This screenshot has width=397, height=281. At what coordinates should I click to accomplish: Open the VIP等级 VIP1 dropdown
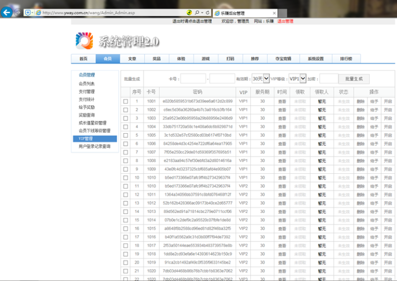297,79
